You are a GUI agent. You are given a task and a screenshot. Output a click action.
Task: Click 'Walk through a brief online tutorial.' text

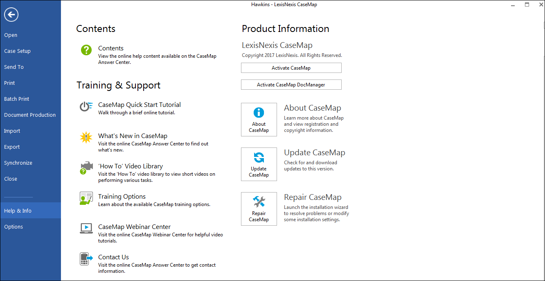137,113
